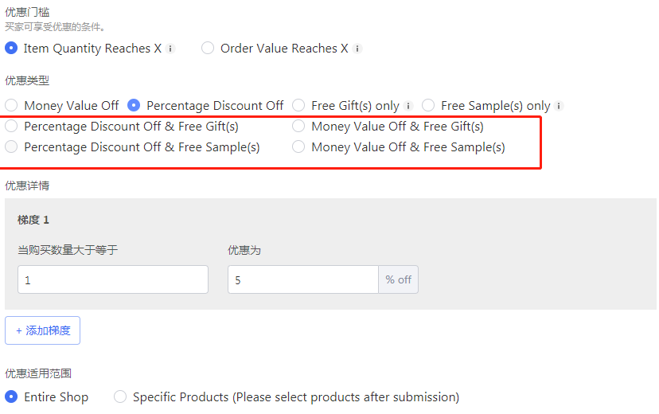
Task: Select Money Value Off & Free Gift(s)
Action: click(298, 126)
